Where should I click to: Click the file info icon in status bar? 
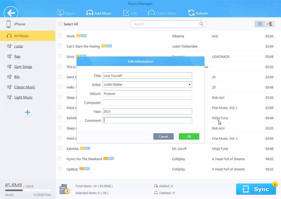pos(65,189)
